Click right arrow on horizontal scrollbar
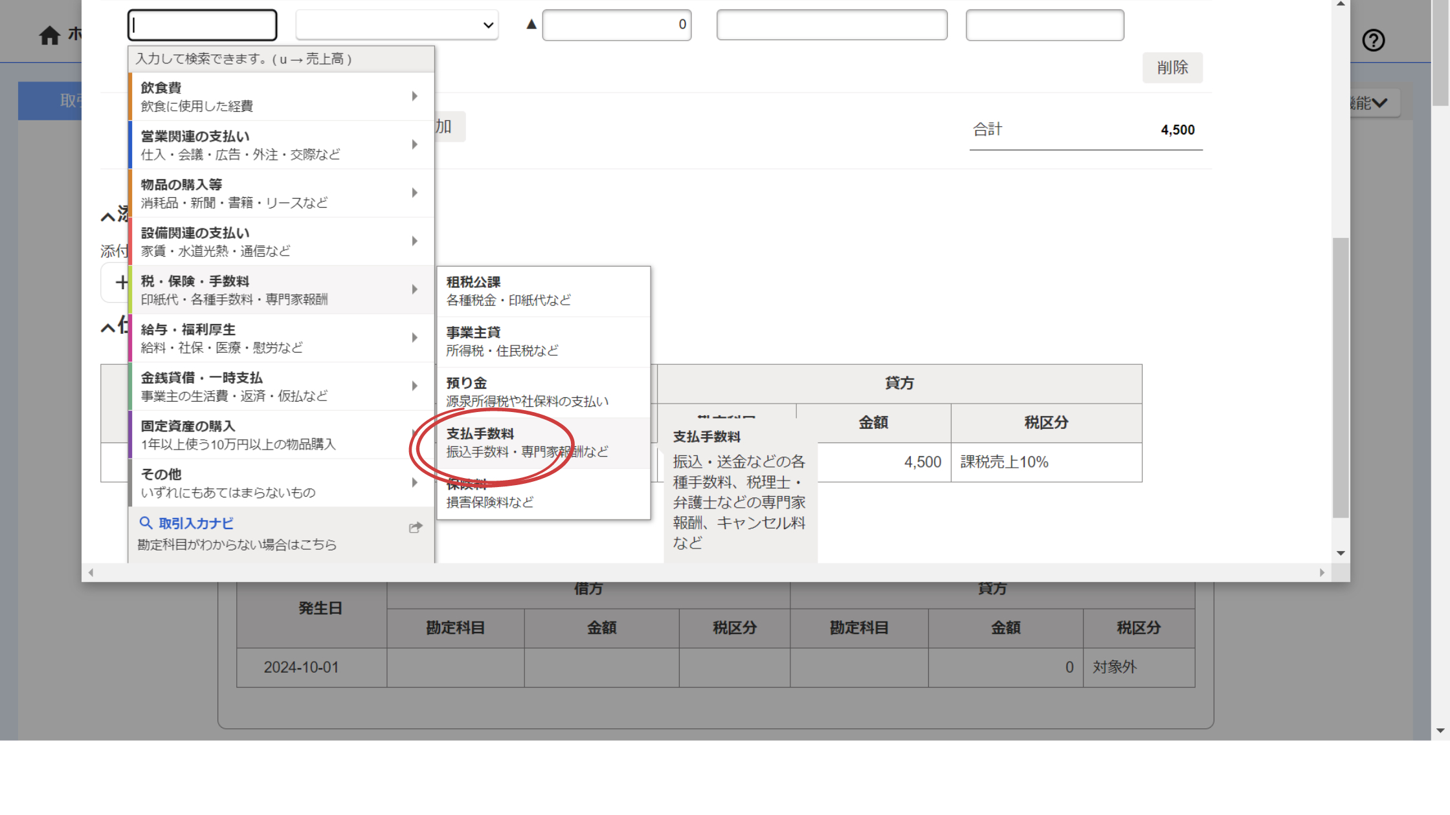1450x815 pixels. (x=1322, y=572)
